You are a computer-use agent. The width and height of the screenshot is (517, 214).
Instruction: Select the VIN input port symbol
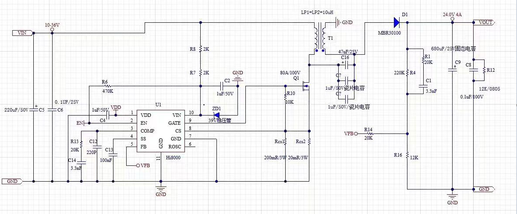click(x=23, y=33)
